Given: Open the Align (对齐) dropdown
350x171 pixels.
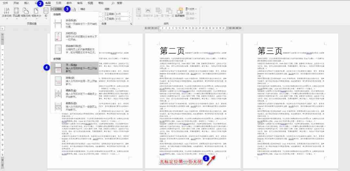Looking at the screenshot, I should [191, 9].
